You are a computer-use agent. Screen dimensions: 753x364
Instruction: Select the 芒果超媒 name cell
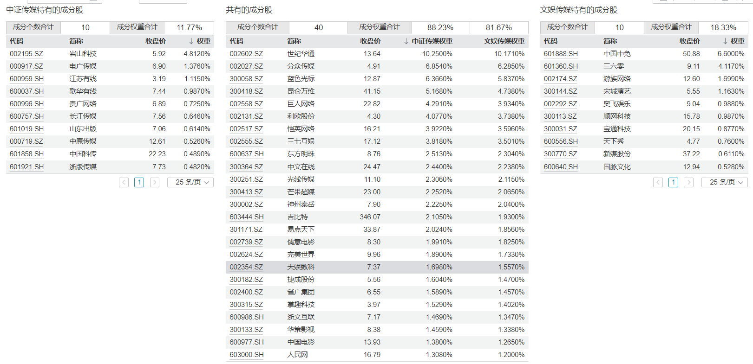(x=301, y=192)
